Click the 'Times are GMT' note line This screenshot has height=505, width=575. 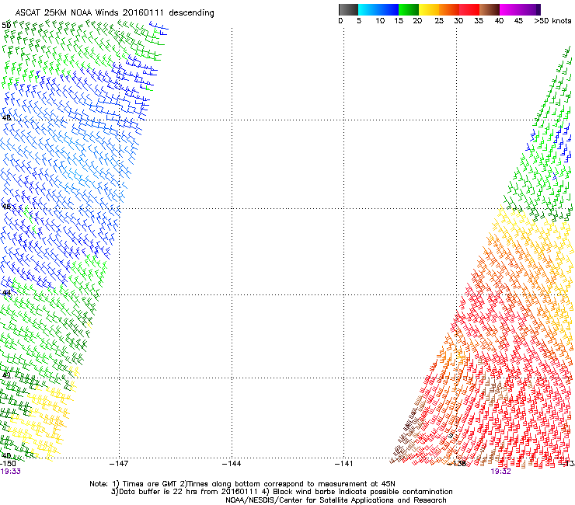(242, 484)
